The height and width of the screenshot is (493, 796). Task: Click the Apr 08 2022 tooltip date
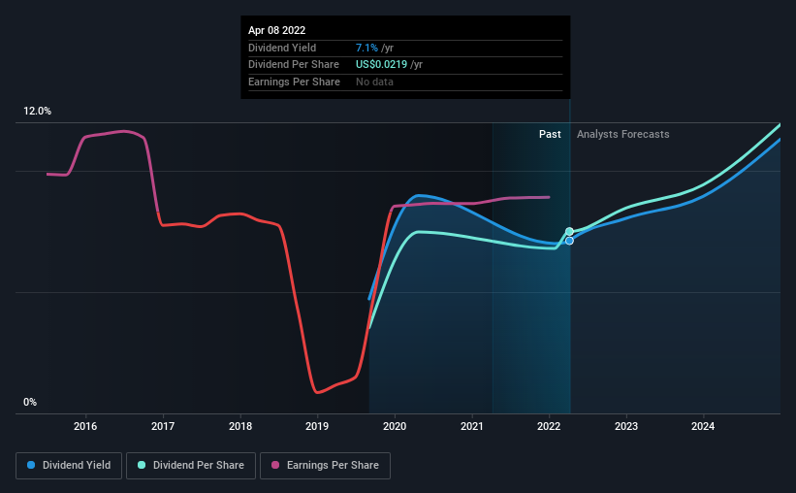point(276,30)
